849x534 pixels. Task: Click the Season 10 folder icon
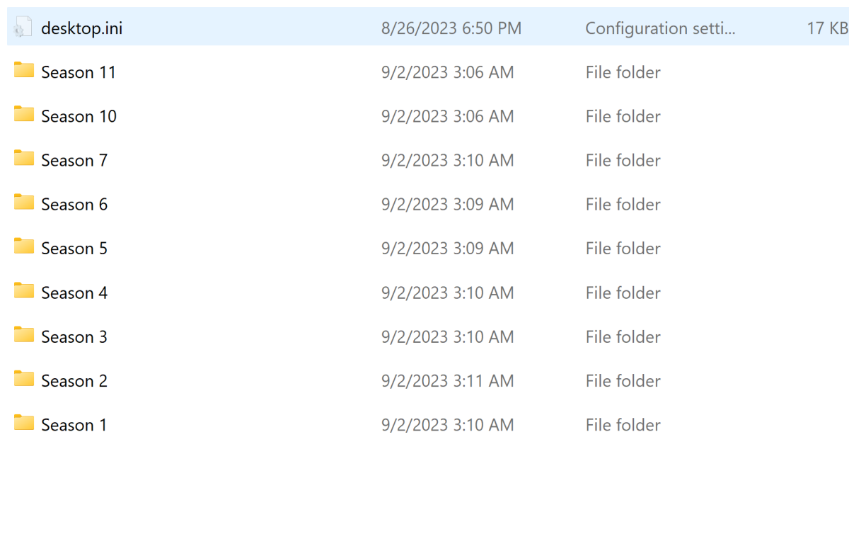coord(23,115)
